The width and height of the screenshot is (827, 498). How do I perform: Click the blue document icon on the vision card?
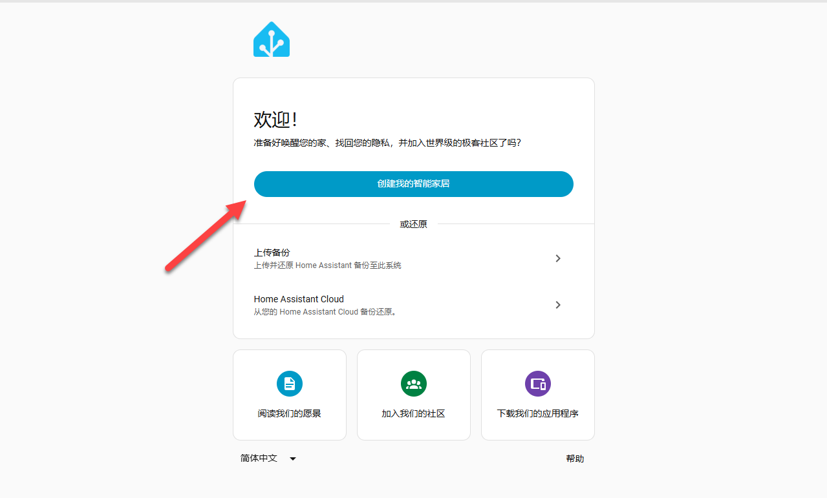pos(289,383)
